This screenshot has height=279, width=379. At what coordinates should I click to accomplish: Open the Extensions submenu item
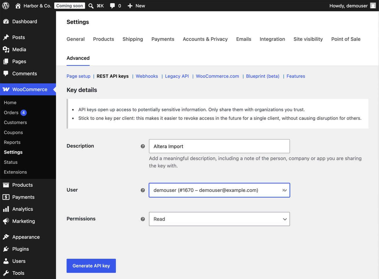tap(15, 172)
